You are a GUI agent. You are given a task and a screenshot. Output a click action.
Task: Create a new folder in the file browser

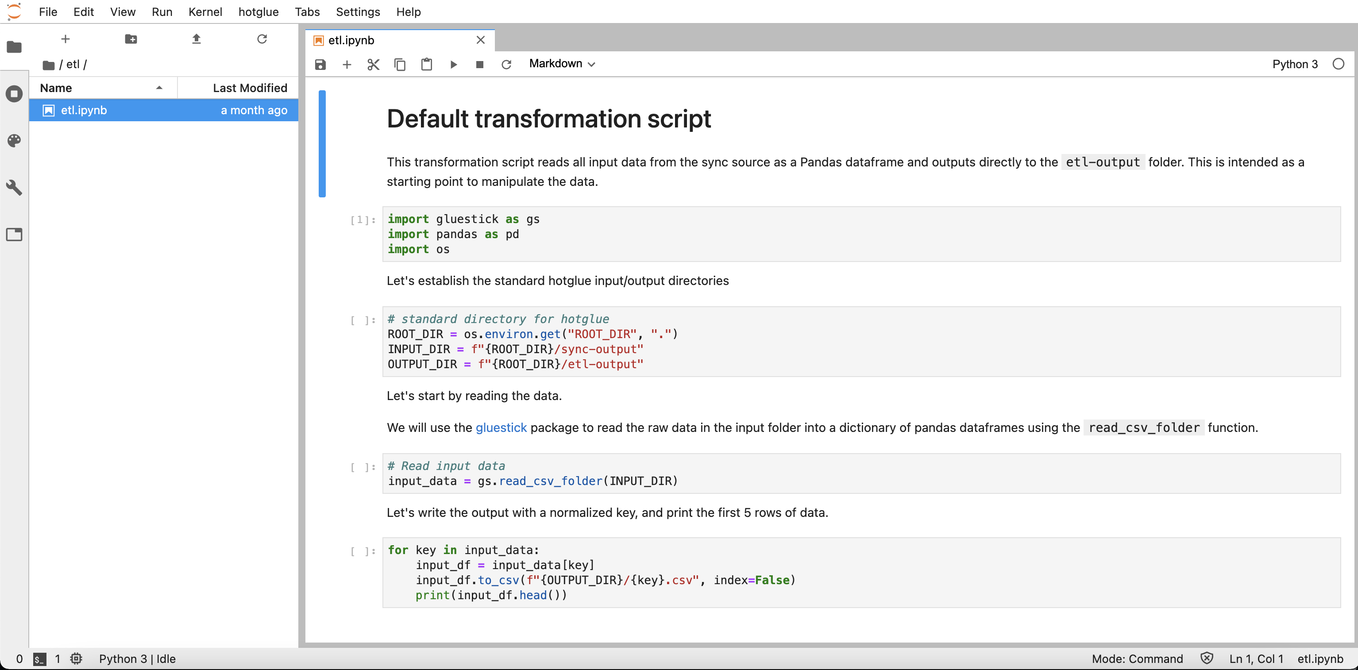(x=131, y=39)
